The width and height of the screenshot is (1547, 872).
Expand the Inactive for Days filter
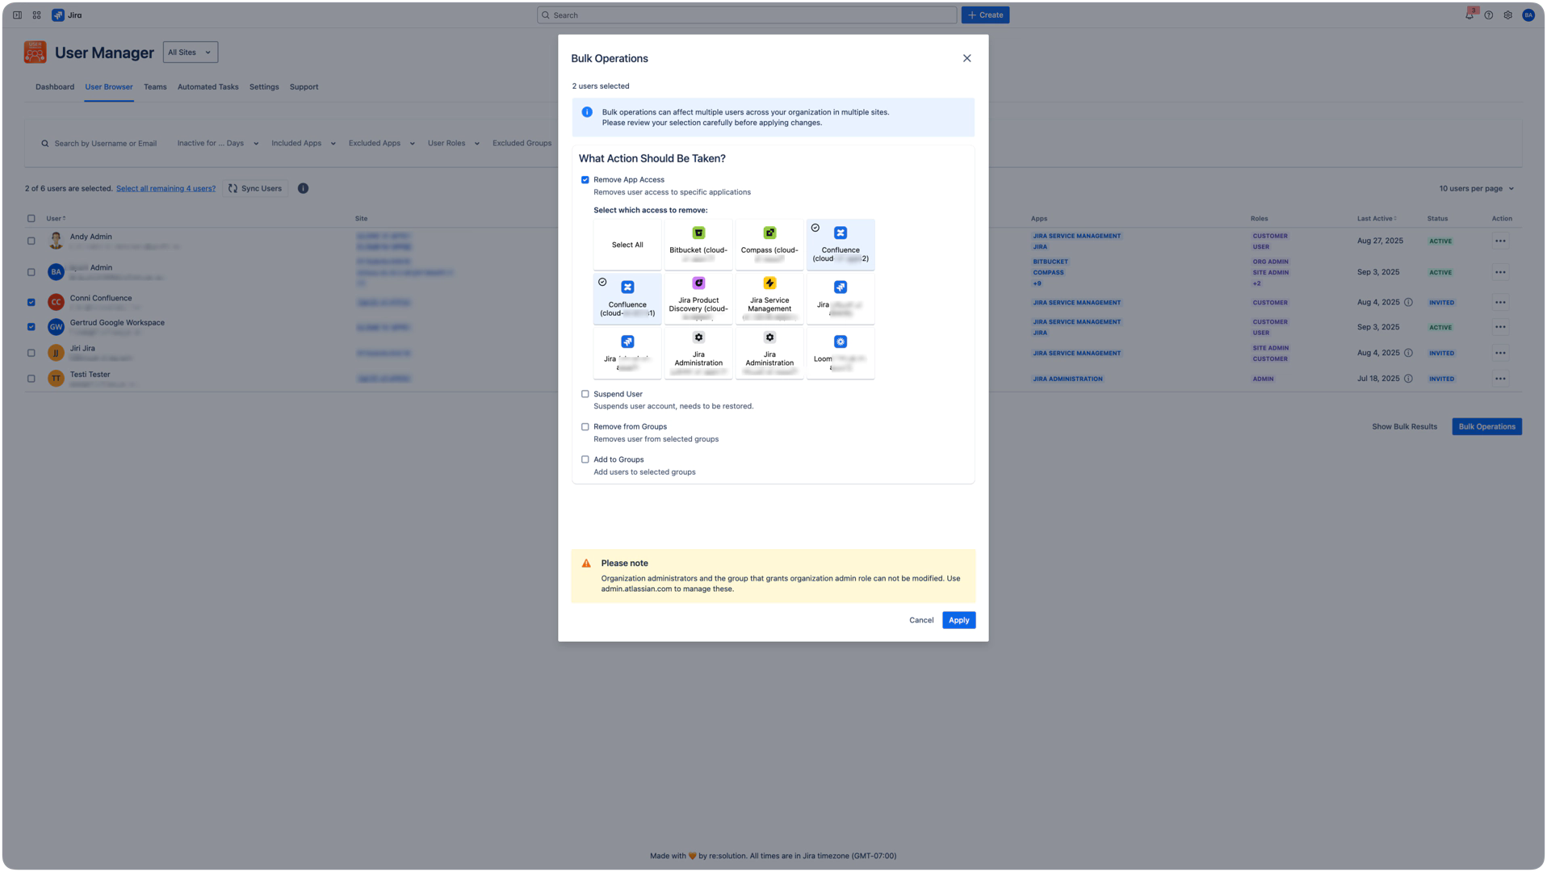[x=218, y=144]
